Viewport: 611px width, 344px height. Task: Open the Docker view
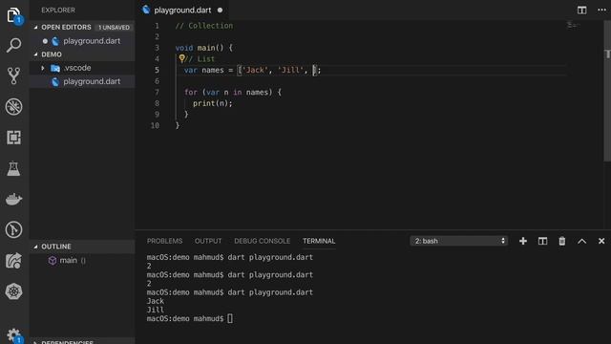click(x=13, y=199)
